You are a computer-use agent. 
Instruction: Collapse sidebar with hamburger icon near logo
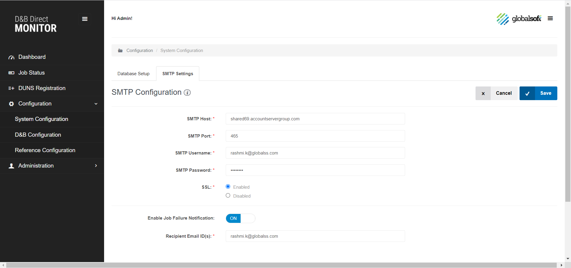click(85, 19)
